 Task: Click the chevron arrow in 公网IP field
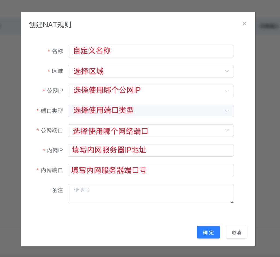[227, 91]
